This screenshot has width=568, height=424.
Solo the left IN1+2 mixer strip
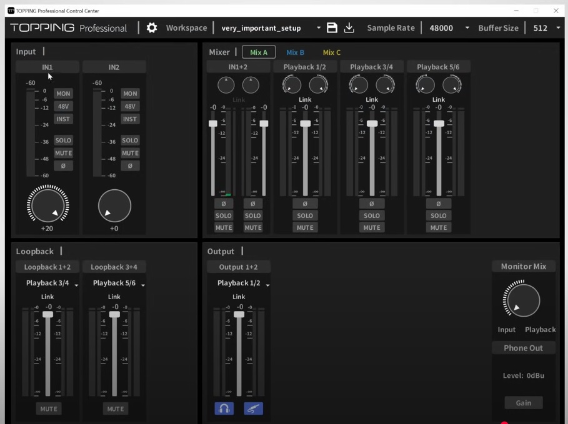pyautogui.click(x=224, y=215)
